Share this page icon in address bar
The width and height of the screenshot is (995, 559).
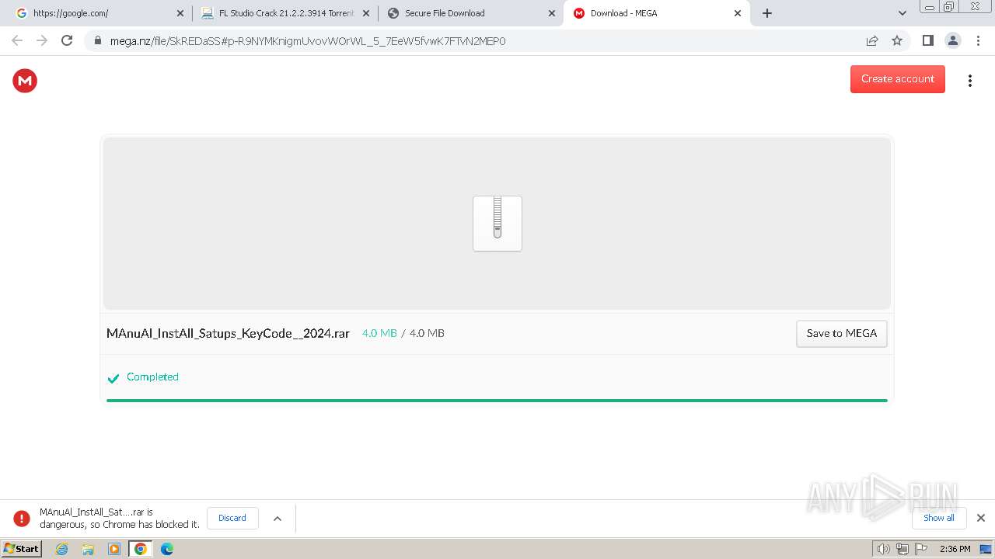point(872,40)
